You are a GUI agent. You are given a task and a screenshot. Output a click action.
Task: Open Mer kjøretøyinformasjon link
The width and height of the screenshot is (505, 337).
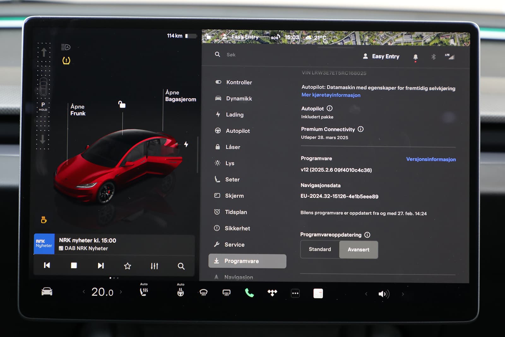(331, 95)
